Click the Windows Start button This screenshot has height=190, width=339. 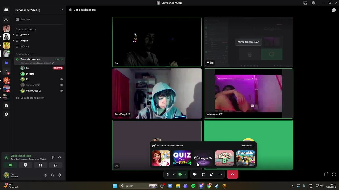[115, 186]
